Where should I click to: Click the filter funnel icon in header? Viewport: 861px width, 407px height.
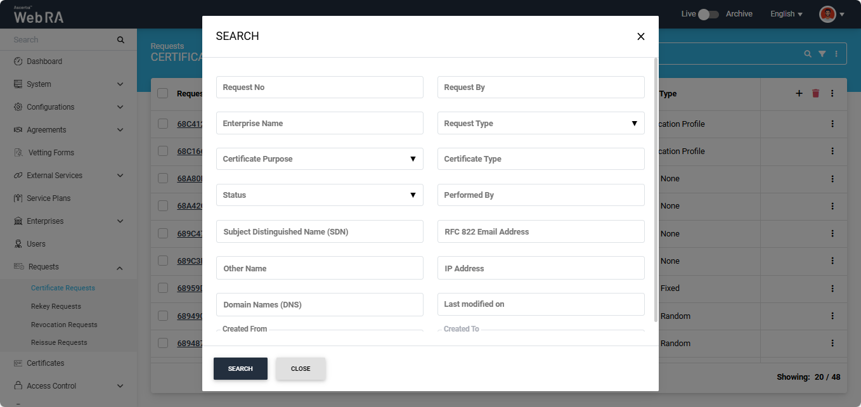coord(822,54)
